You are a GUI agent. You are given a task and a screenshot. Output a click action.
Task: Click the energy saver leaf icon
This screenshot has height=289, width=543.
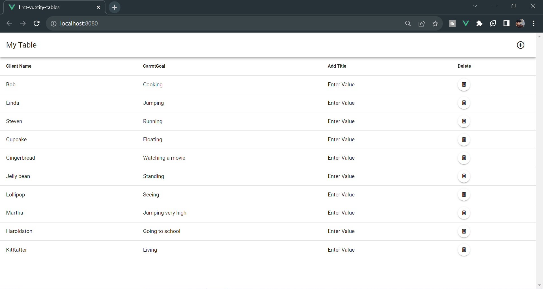[493, 23]
